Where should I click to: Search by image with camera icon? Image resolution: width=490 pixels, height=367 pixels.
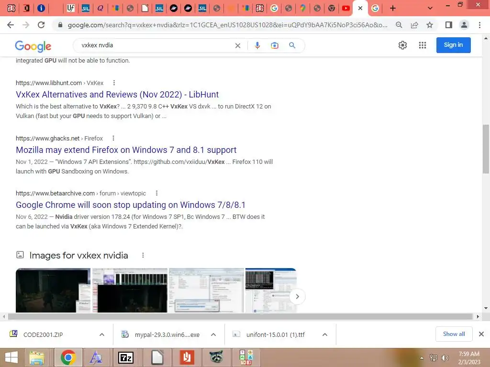pos(274,45)
